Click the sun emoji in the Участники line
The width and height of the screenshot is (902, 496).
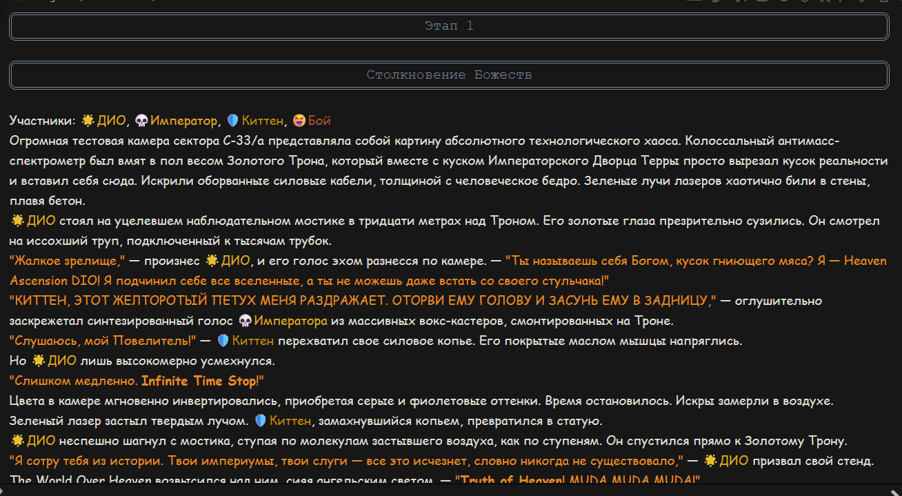(88, 121)
